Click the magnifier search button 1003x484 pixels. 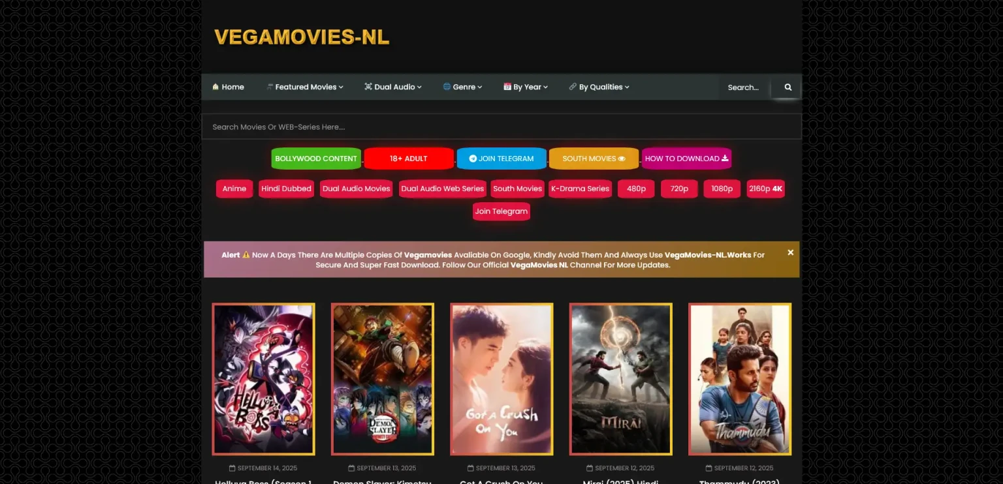click(x=788, y=87)
